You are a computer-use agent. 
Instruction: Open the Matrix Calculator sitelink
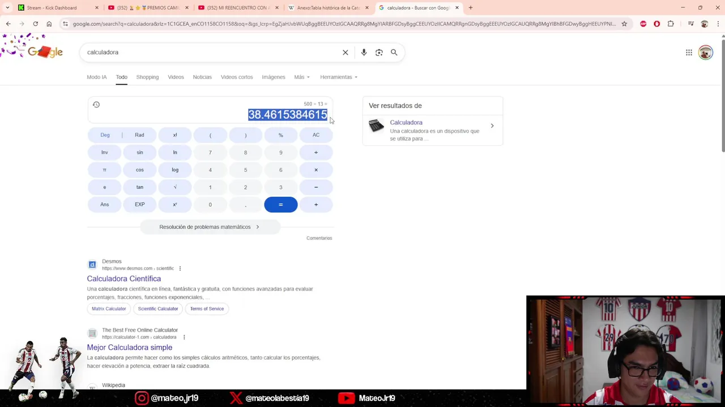[109, 309]
